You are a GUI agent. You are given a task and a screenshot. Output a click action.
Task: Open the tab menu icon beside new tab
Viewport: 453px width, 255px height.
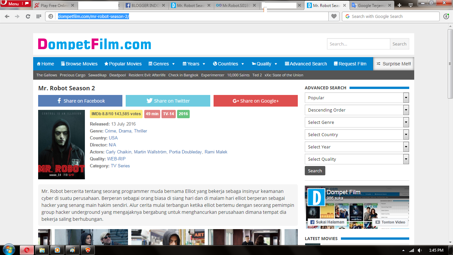[x=411, y=5]
